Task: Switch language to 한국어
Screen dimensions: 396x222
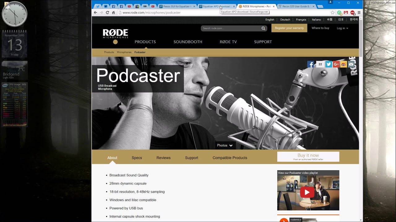Action: (x=354, y=20)
